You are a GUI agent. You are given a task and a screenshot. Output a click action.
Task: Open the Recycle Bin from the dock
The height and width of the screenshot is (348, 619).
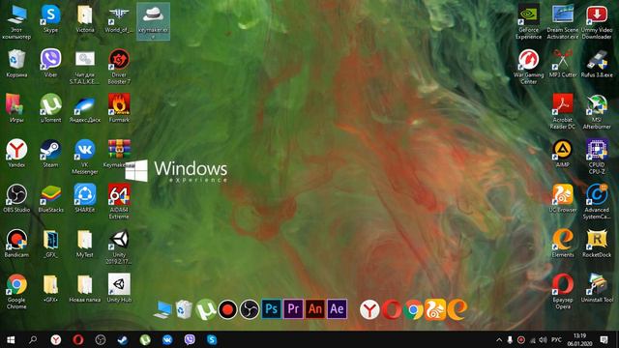(x=184, y=309)
